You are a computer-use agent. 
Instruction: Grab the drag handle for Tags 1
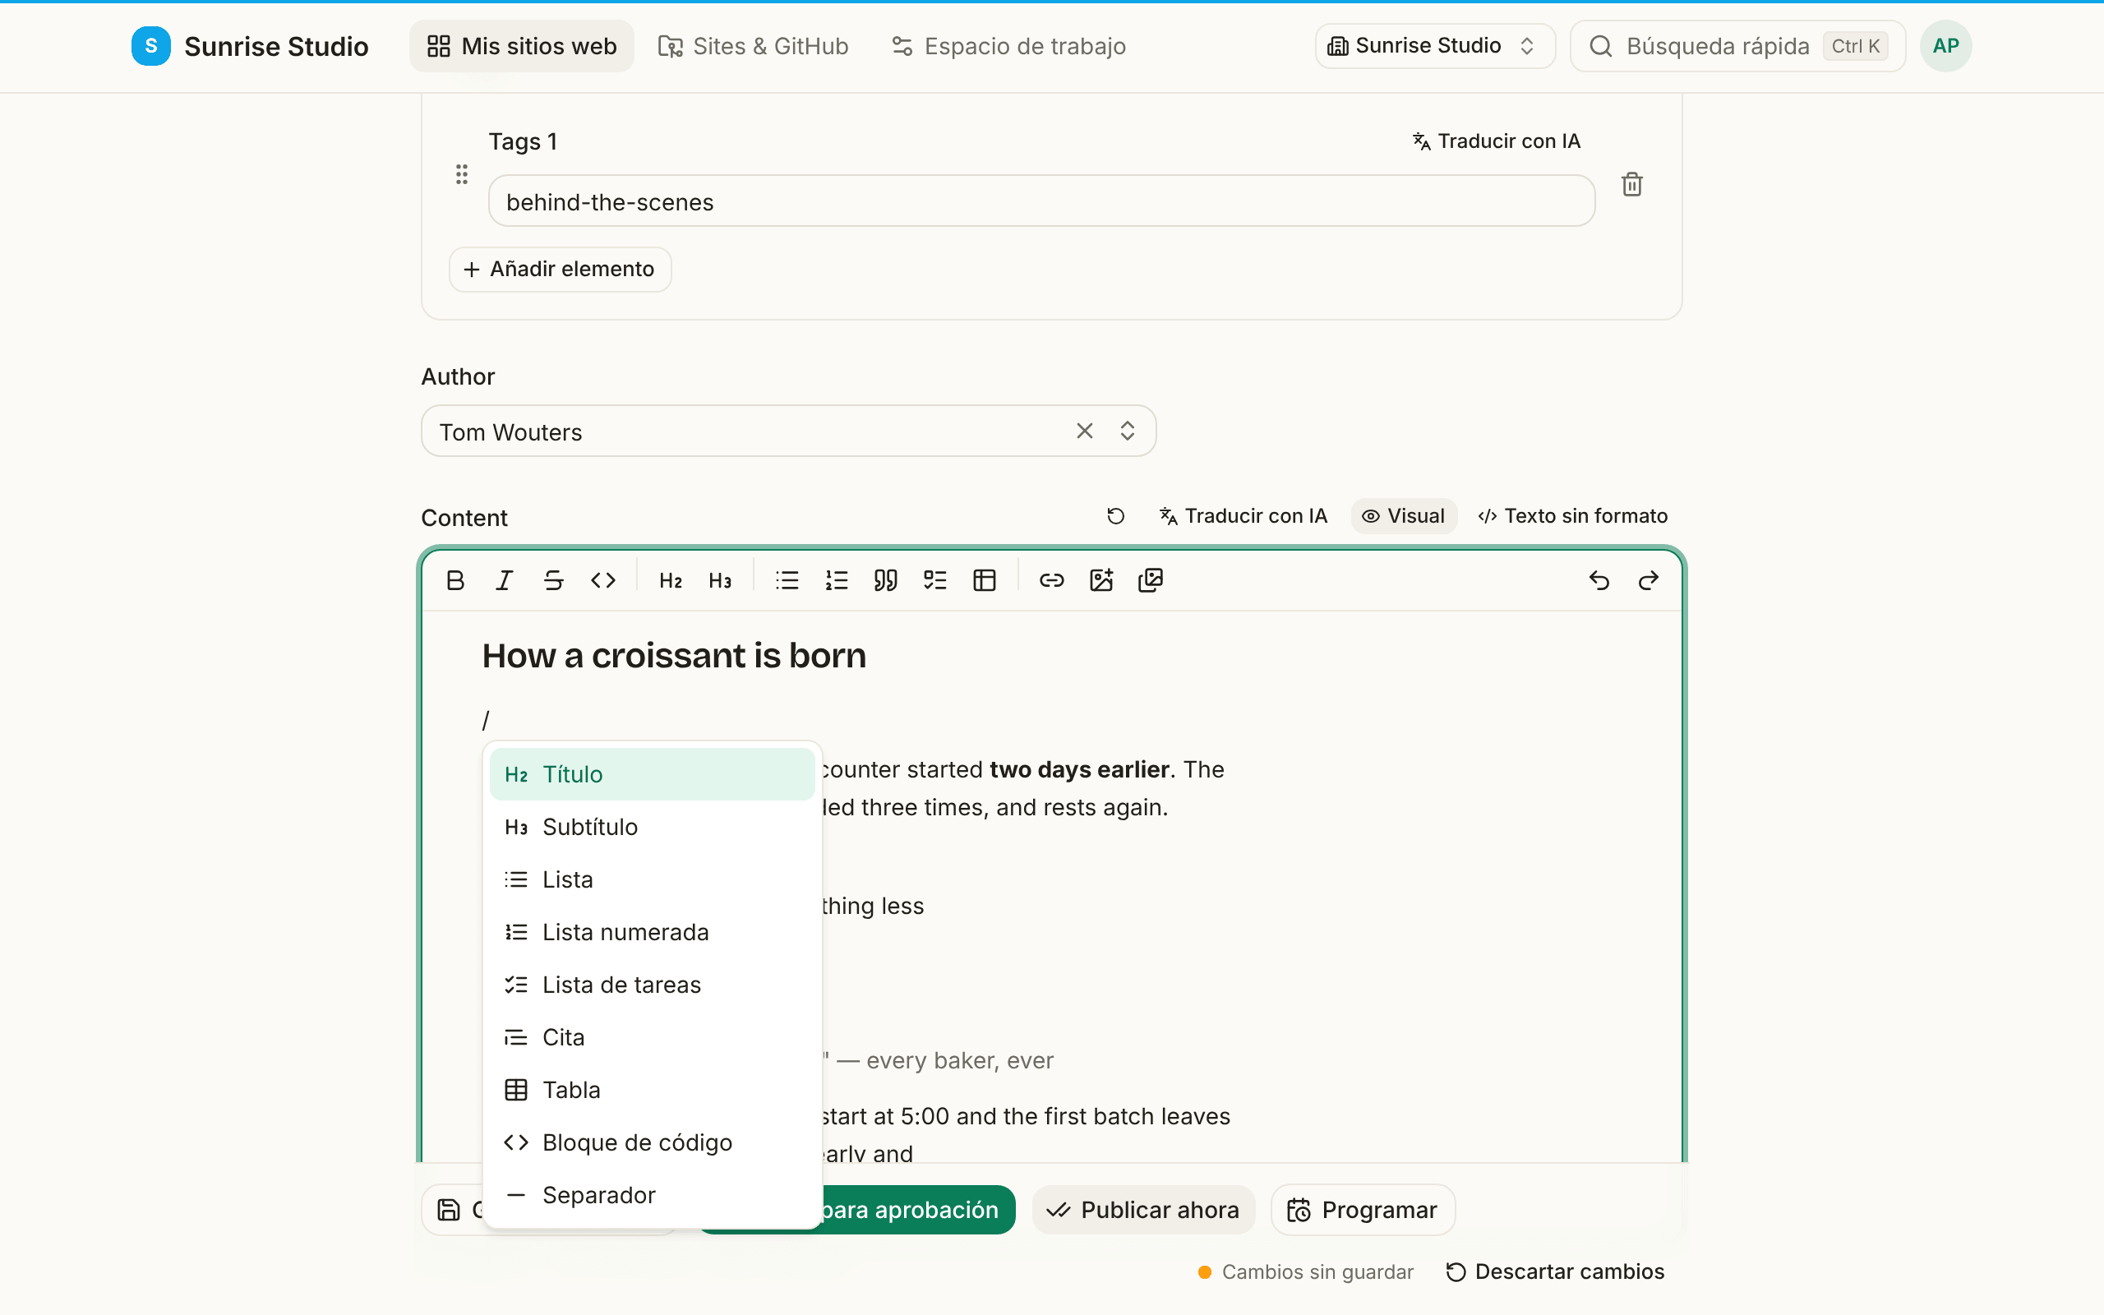coord(462,175)
